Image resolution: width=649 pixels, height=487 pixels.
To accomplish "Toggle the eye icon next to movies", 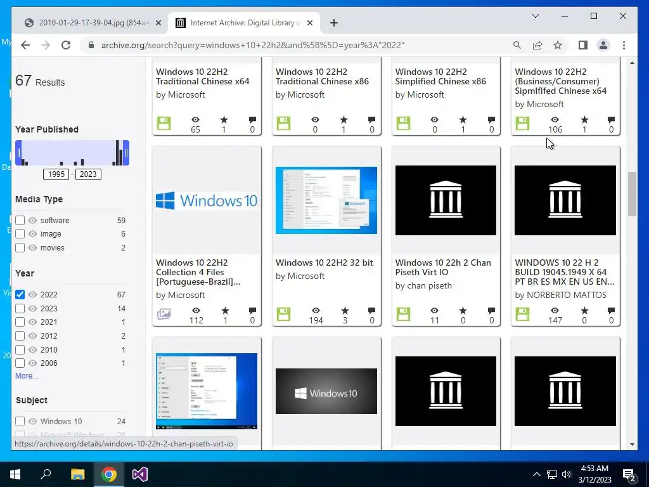I will (x=33, y=248).
